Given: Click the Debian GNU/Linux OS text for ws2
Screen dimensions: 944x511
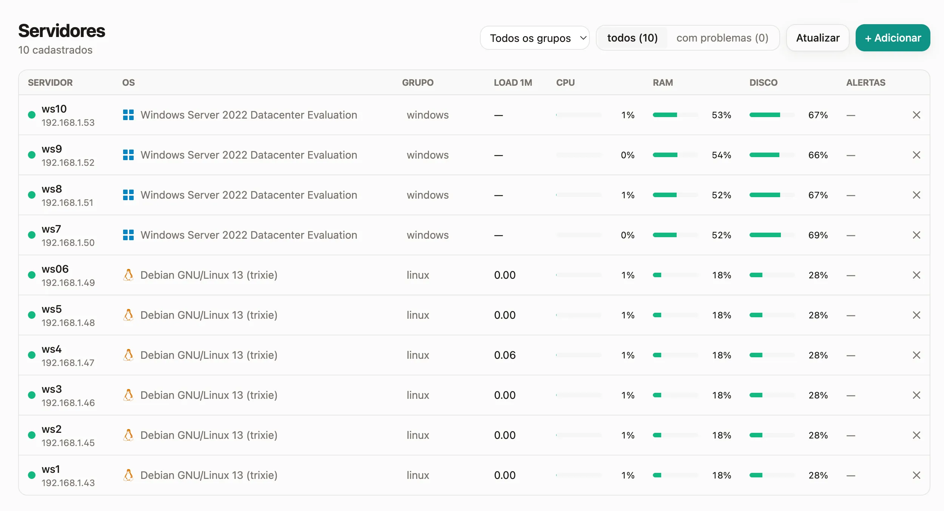Looking at the screenshot, I should click(209, 435).
